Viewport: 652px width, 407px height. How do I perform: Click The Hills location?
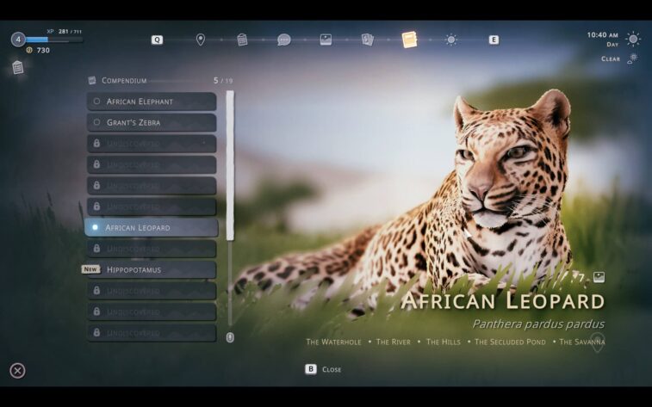[444, 342]
